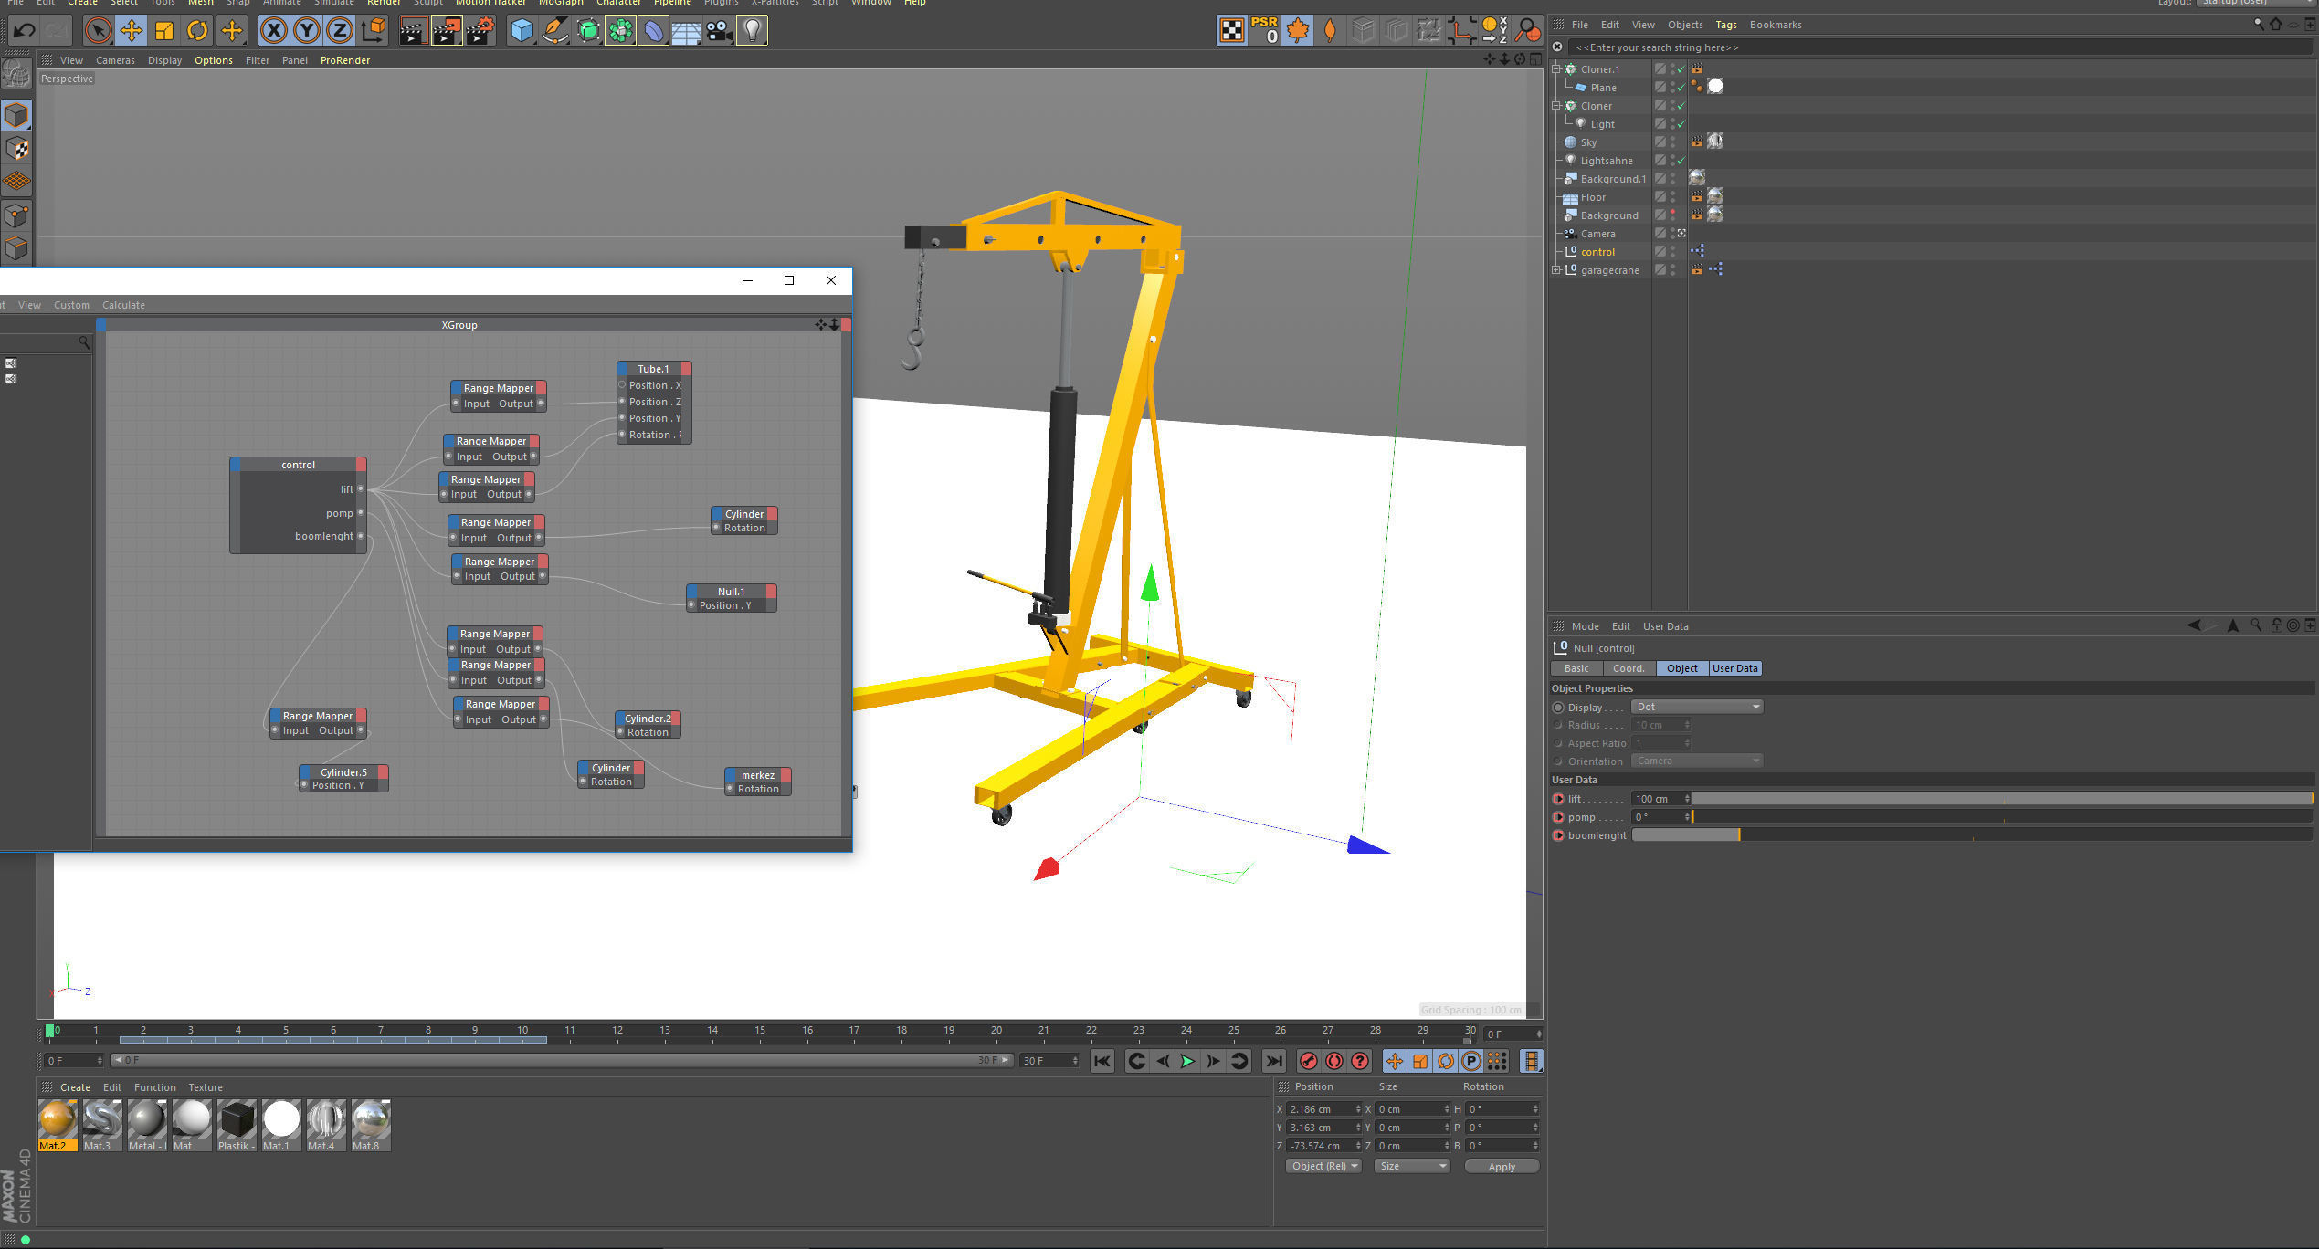
Task: Select the Plastik material thumbnail
Action: (237, 1125)
